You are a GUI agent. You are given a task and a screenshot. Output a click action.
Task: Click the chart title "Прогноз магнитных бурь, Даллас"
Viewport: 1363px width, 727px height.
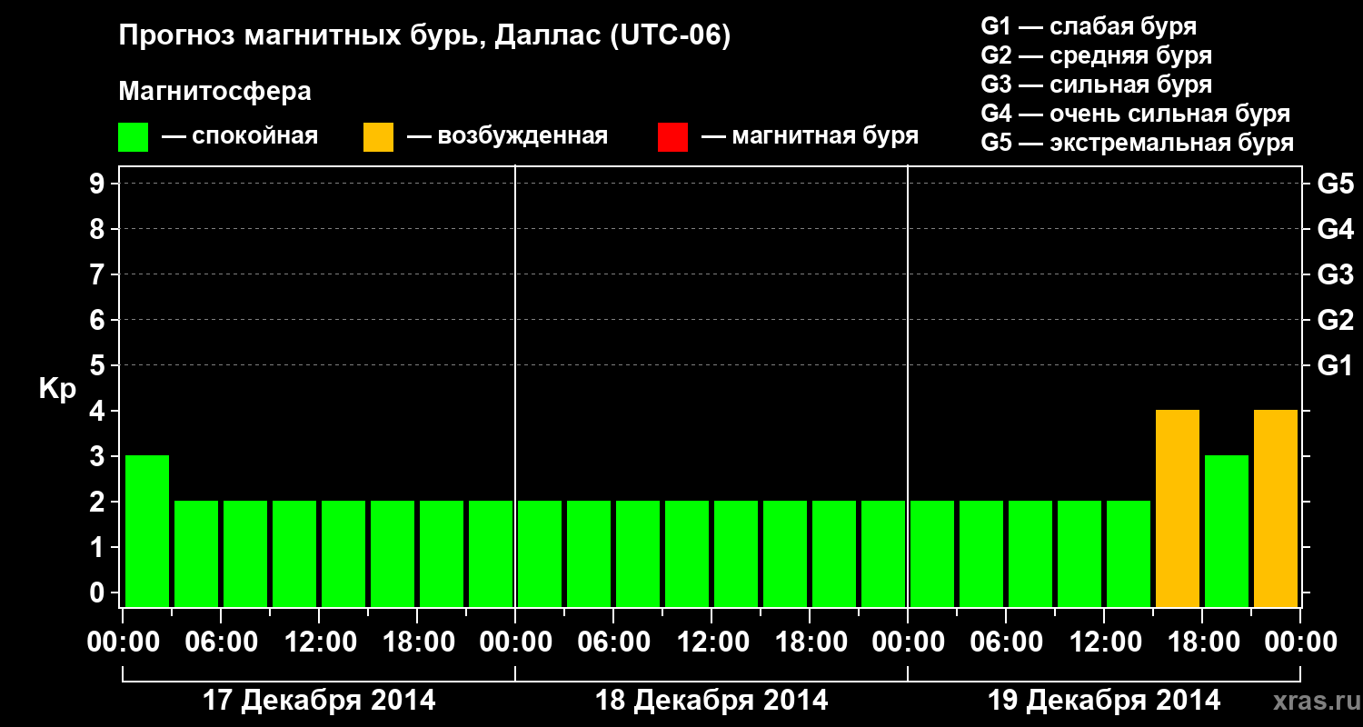424,36
